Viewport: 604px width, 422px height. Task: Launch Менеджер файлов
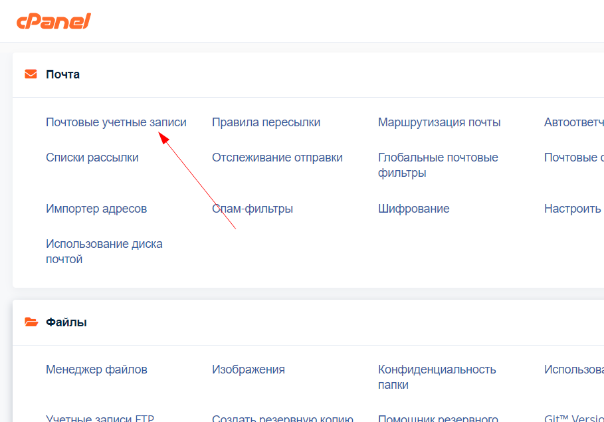(96, 369)
